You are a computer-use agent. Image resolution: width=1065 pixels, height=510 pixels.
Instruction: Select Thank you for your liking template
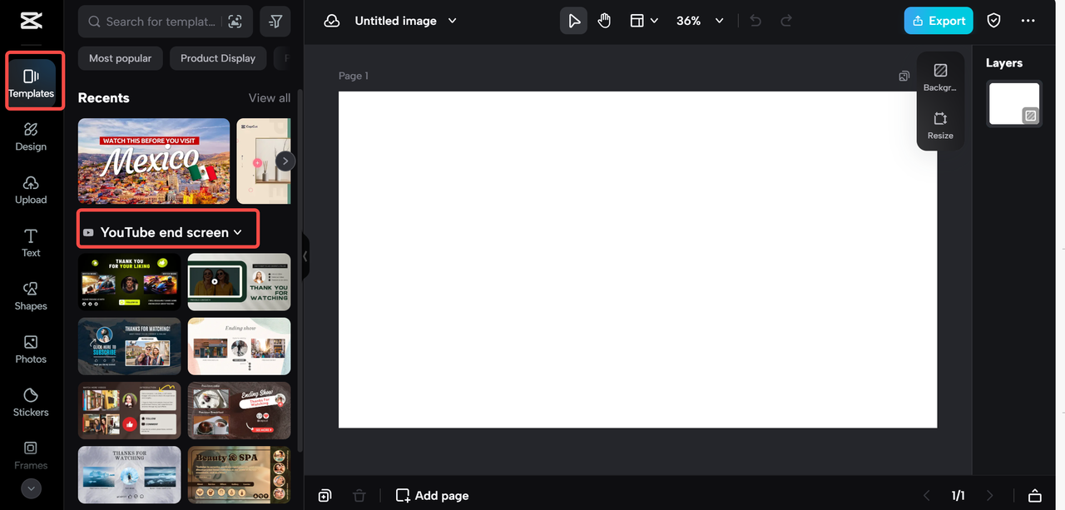pyautogui.click(x=129, y=282)
